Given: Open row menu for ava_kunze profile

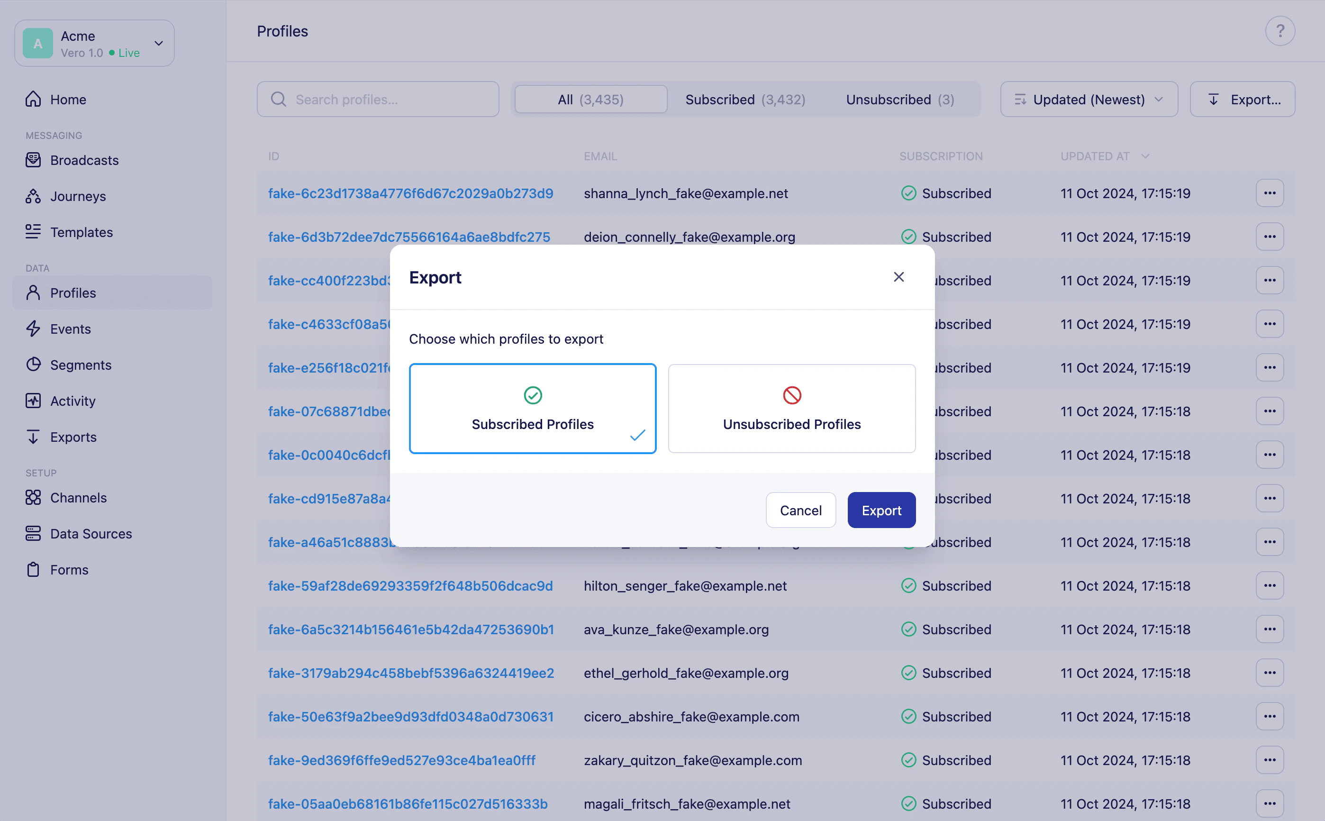Looking at the screenshot, I should pyautogui.click(x=1270, y=629).
